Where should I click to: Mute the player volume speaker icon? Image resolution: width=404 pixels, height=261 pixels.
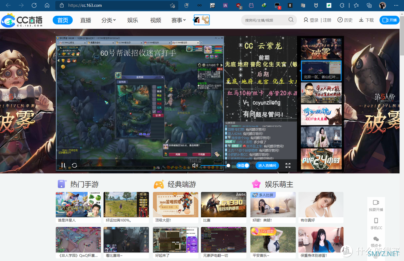(x=195, y=165)
